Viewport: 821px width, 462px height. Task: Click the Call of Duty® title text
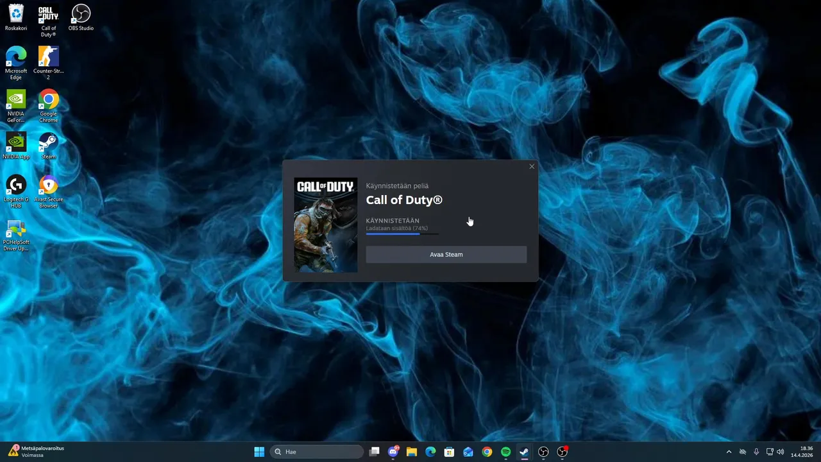click(x=404, y=200)
